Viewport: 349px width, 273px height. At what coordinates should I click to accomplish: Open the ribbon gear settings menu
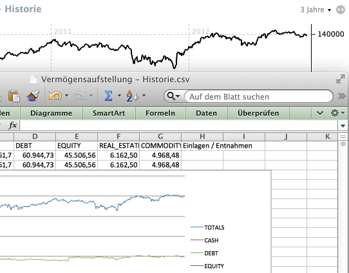(x=337, y=113)
